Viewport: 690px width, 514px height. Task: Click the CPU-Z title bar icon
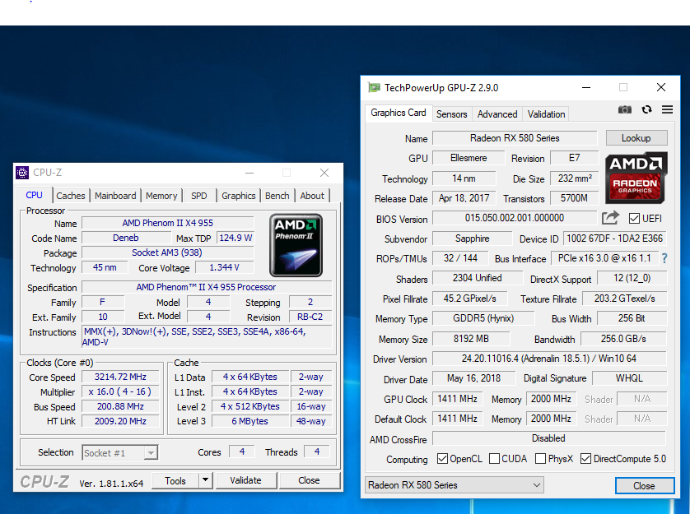(22, 173)
